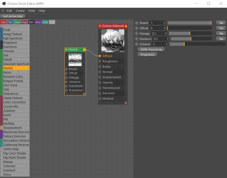Select Turbulence in the node list
Viewport: 227px width, 178px height.
[x=11, y=94]
